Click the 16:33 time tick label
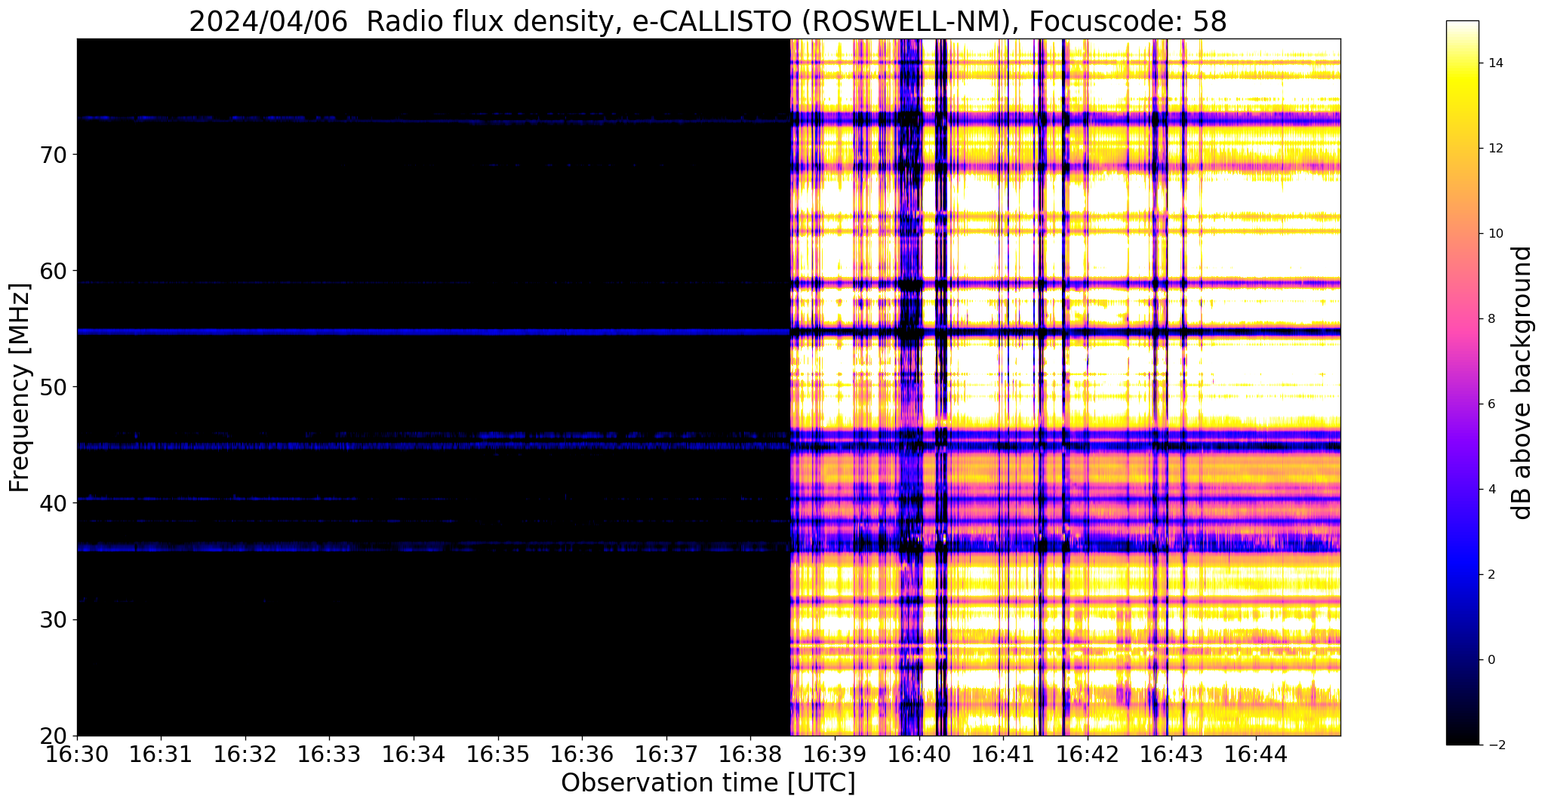Viewport: 1545px width, 805px height. coord(329,753)
